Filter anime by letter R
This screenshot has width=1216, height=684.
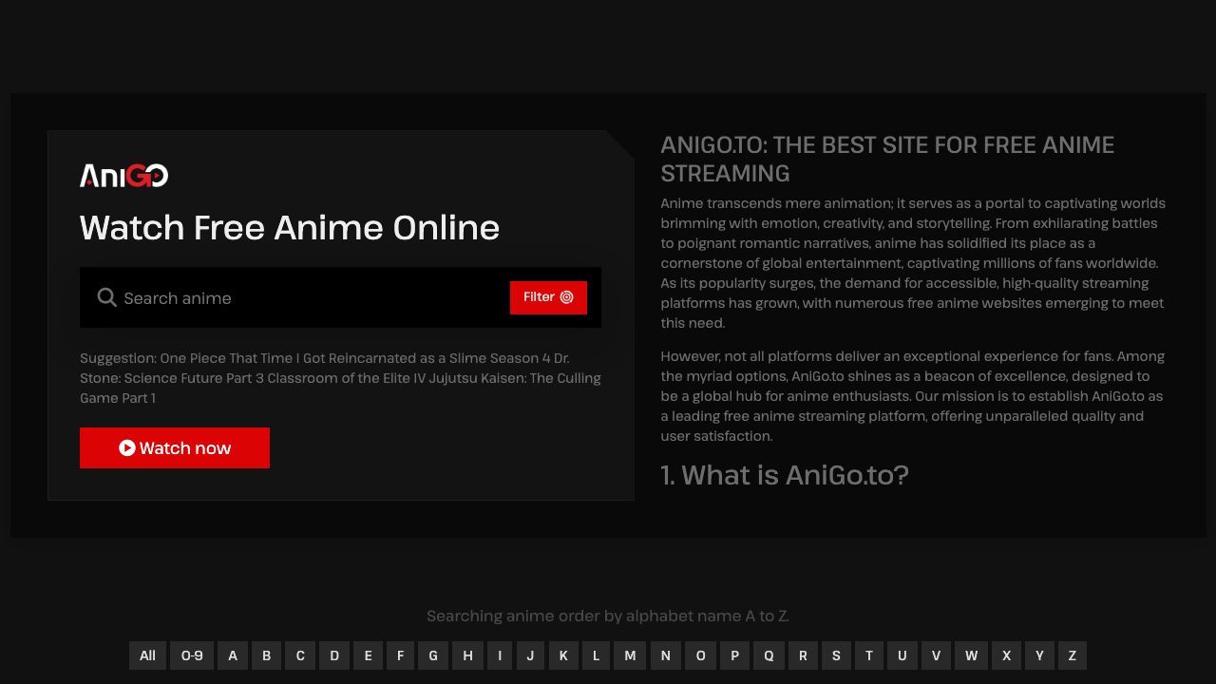tap(803, 655)
